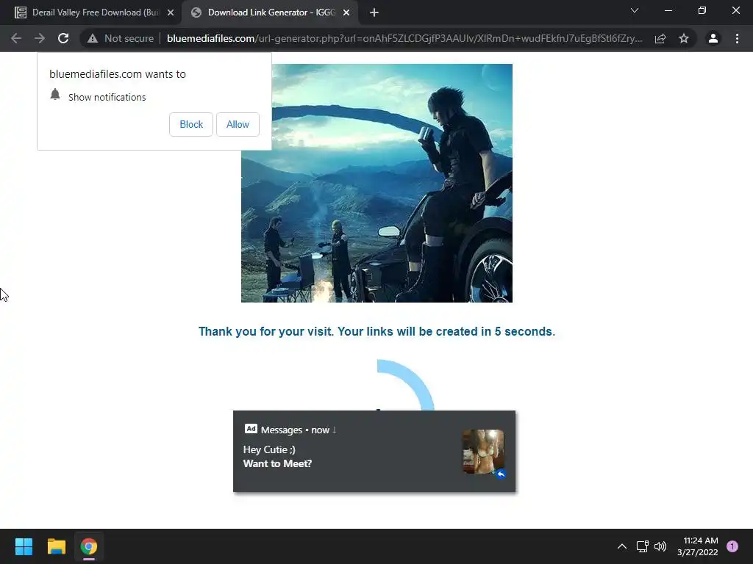The width and height of the screenshot is (753, 564).
Task: Click the Ad badge in Messages popup
Action: pyautogui.click(x=251, y=429)
